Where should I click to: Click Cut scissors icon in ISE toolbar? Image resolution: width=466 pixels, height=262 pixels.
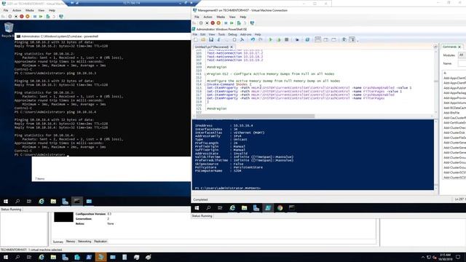[218, 39]
